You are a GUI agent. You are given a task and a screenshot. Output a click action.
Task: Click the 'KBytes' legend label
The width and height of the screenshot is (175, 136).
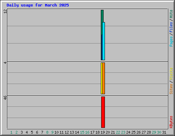[x=171, y=122]
